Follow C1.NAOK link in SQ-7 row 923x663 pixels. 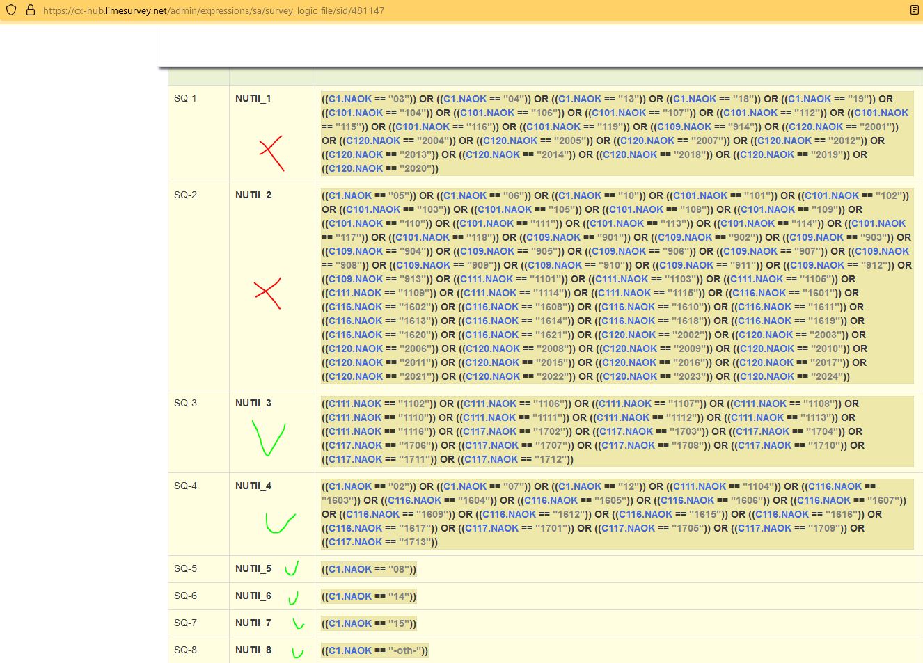(x=350, y=623)
